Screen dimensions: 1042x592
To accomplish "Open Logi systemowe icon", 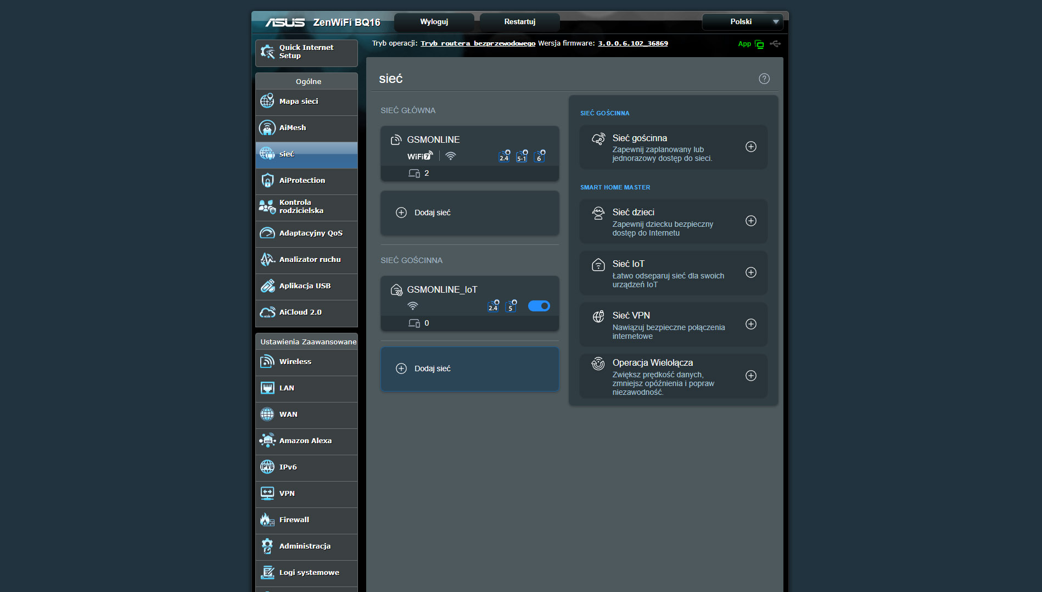I will tap(267, 572).
